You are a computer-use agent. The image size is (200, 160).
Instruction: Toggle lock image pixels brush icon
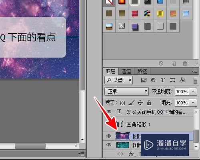point(132,103)
